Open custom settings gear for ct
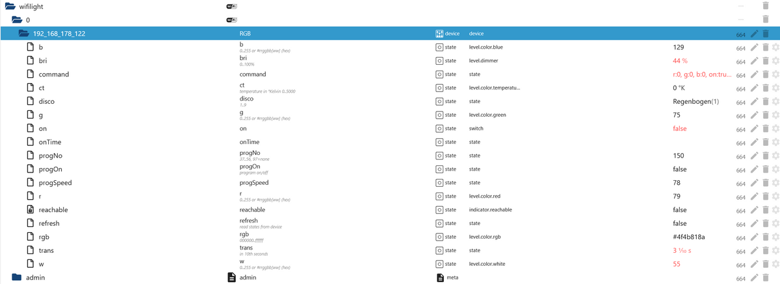 click(x=775, y=88)
